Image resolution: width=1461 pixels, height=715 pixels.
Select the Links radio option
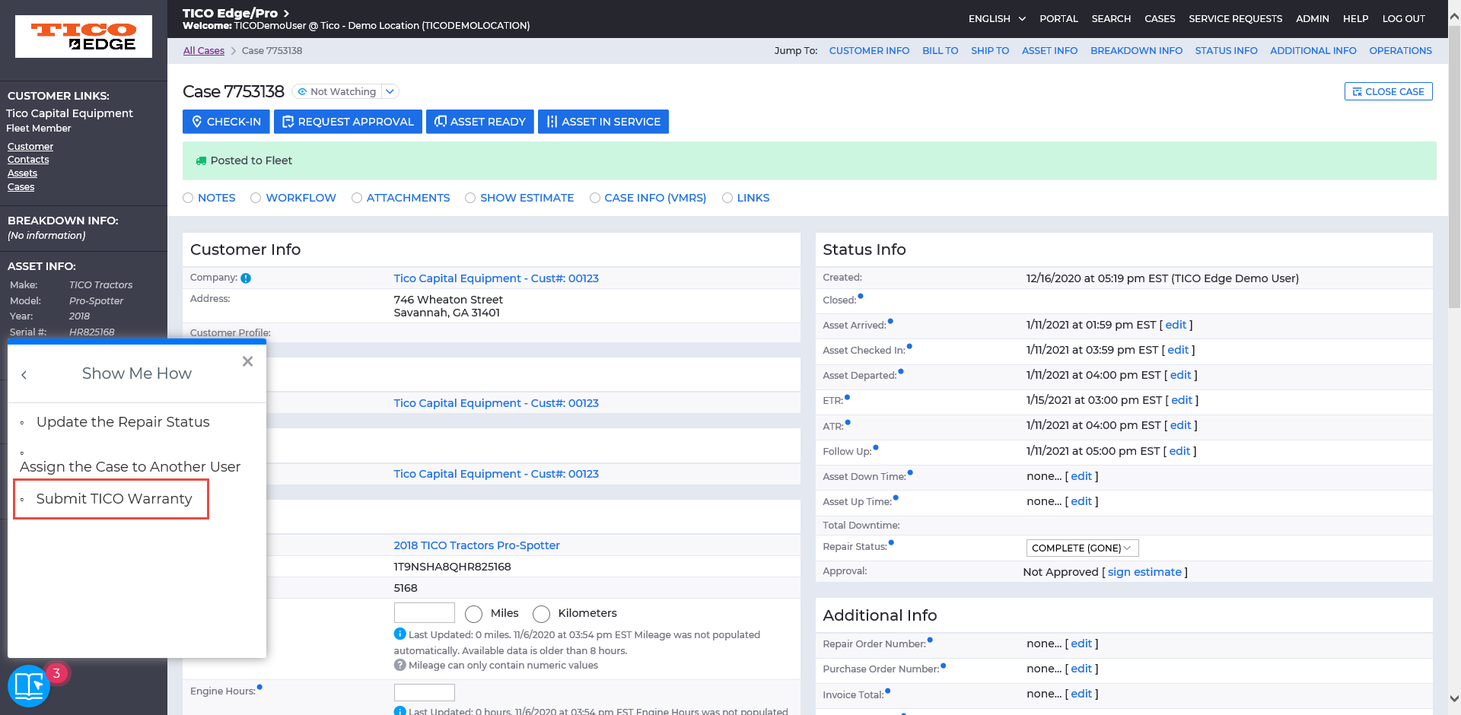[727, 198]
